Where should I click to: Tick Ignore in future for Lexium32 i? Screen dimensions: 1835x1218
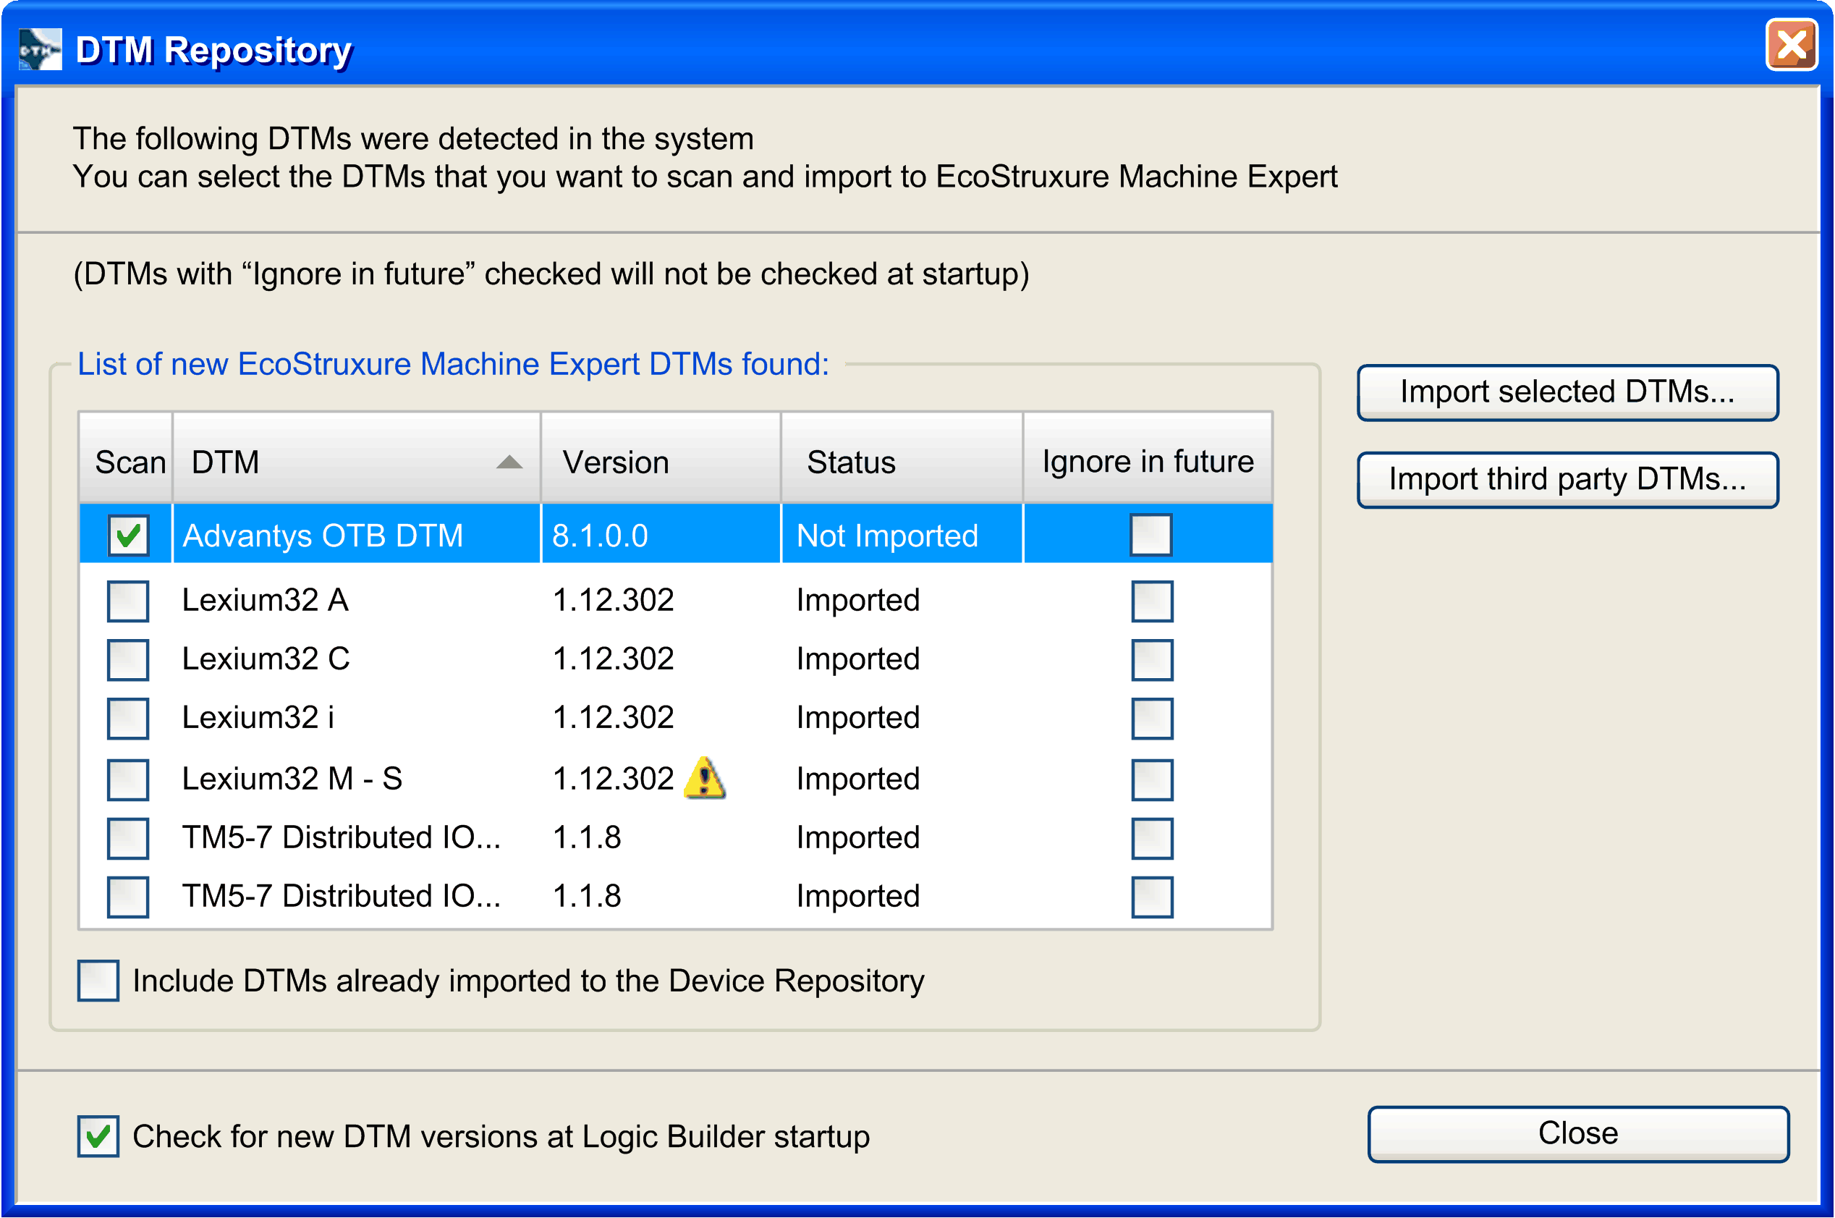pyautogui.click(x=1152, y=718)
